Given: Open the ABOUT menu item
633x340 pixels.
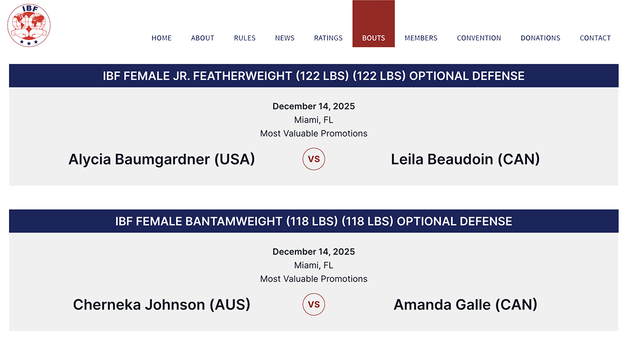Looking at the screenshot, I should coord(203,37).
